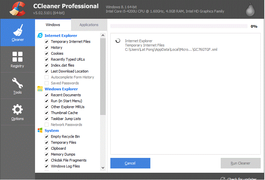Toggle Memory Dumps checkbox
This screenshot has width=265, height=180.
point(47,154)
